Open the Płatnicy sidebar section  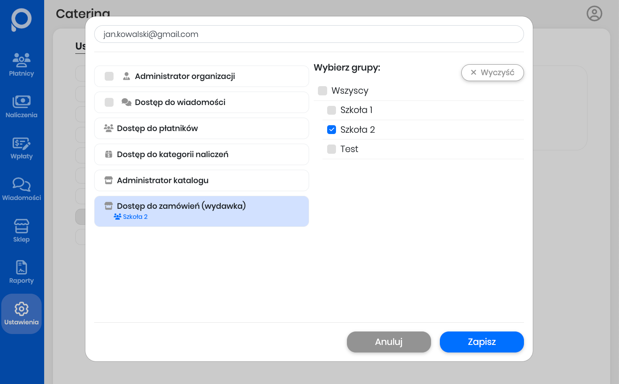pos(21,65)
